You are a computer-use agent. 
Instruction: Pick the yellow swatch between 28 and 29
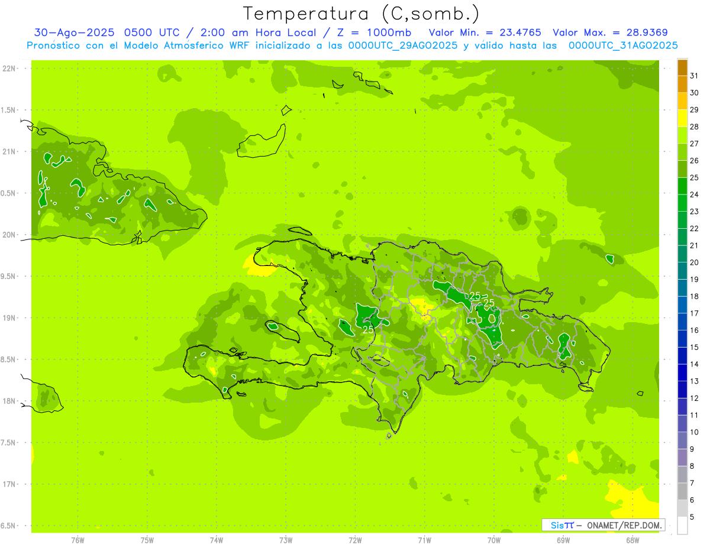tap(682, 118)
